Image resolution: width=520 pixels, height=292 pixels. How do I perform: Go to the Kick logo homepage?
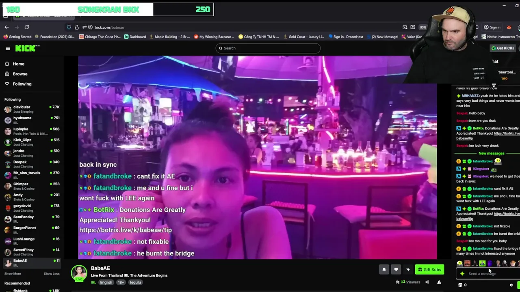point(27,48)
